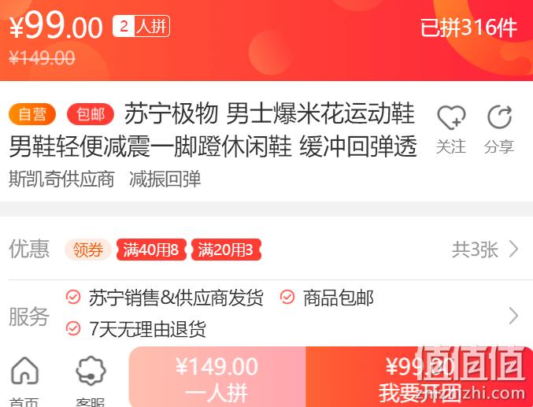Select the 满20用3 coupon tag
Screen dimensions: 533x407
(227, 250)
